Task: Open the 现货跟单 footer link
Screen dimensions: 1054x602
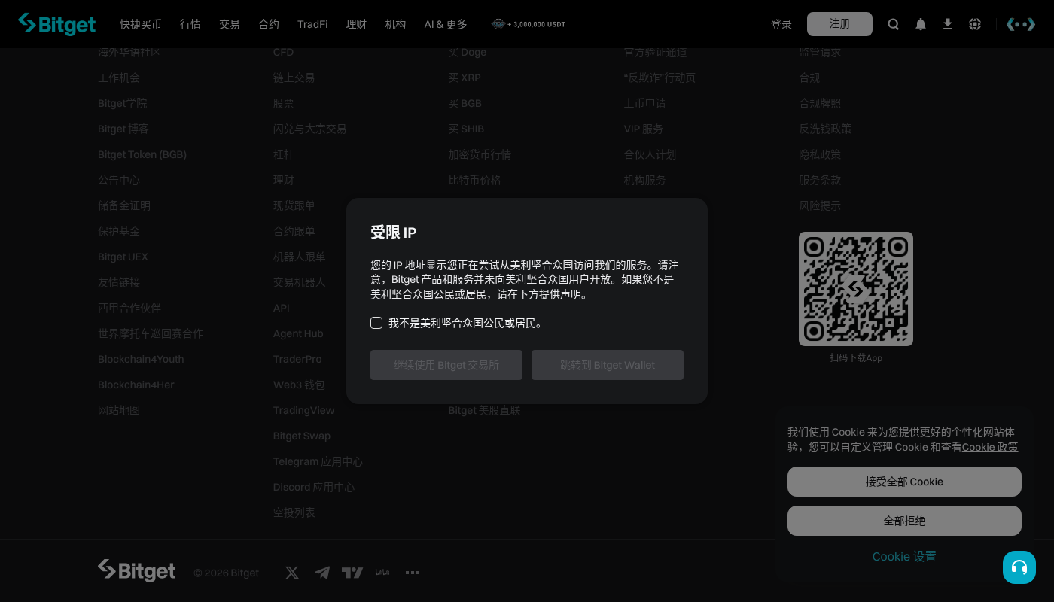Action: point(294,205)
